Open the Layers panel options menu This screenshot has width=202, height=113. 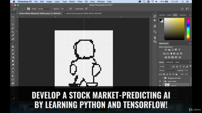[x=190, y=62]
